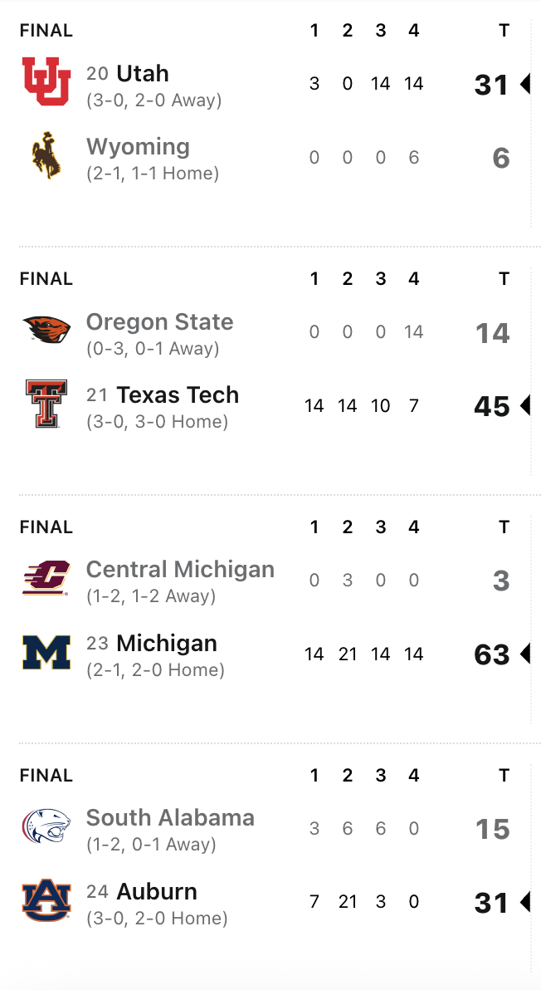This screenshot has width=541, height=990.
Task: Click Texas Tech's total score 45
Action: 491,406
